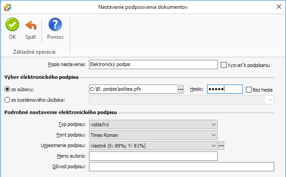Click the application logo icon in title bar
The width and height of the screenshot is (286, 177).
click(x=7, y=7)
